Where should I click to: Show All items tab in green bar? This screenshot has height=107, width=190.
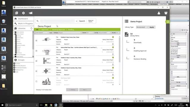(37, 30)
